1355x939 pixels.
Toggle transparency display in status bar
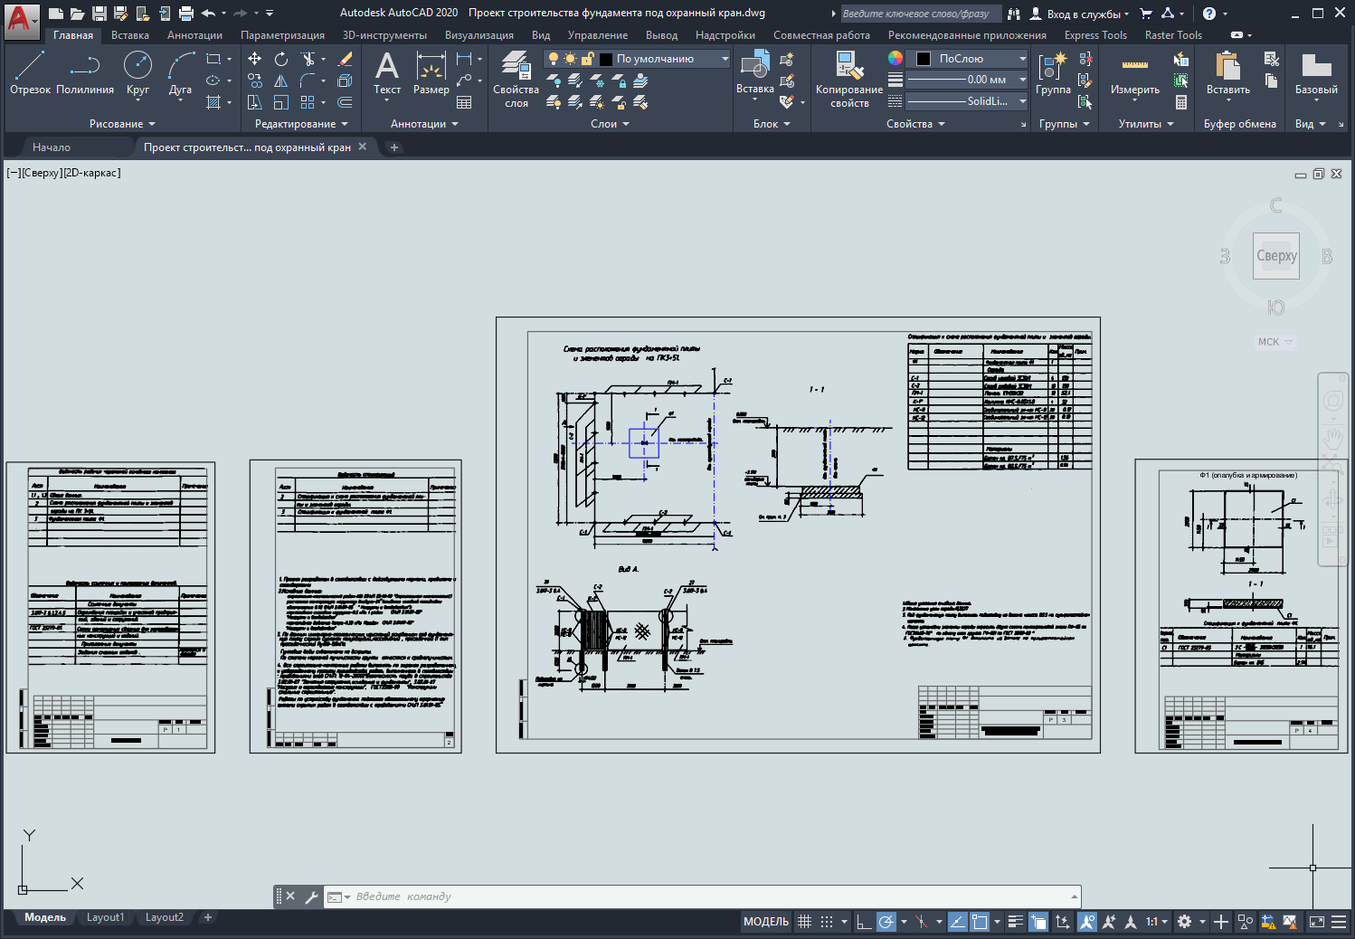1038,922
